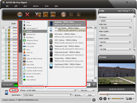
Task: Expand the Destination path dropdown
Action: coord(70,95)
